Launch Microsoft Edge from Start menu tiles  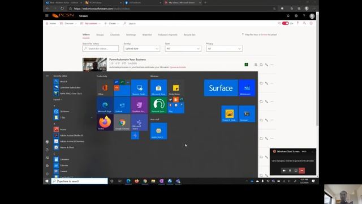[x=105, y=105]
